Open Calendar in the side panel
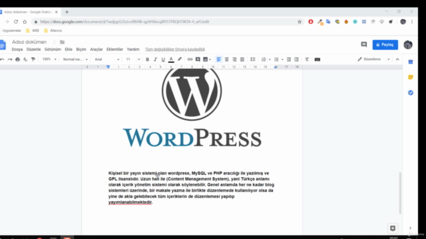The width and height of the screenshot is (426, 239). pyautogui.click(x=411, y=62)
